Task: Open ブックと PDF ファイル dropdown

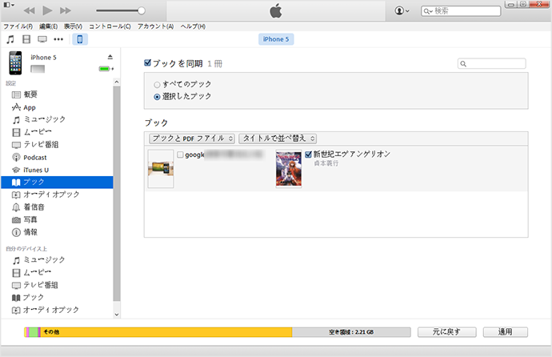Action: 192,138
